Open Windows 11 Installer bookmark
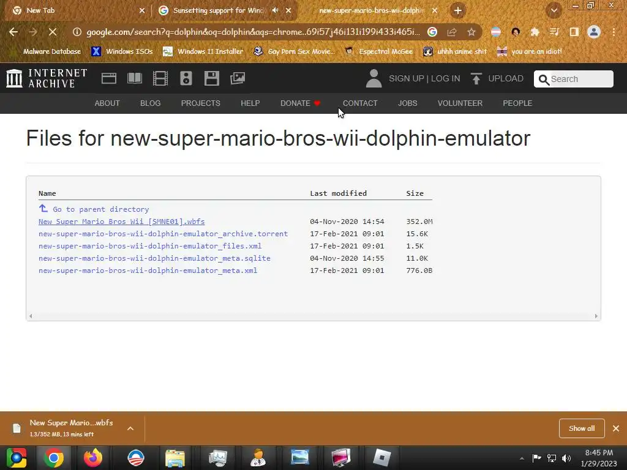Image resolution: width=627 pixels, height=470 pixels. (x=203, y=51)
